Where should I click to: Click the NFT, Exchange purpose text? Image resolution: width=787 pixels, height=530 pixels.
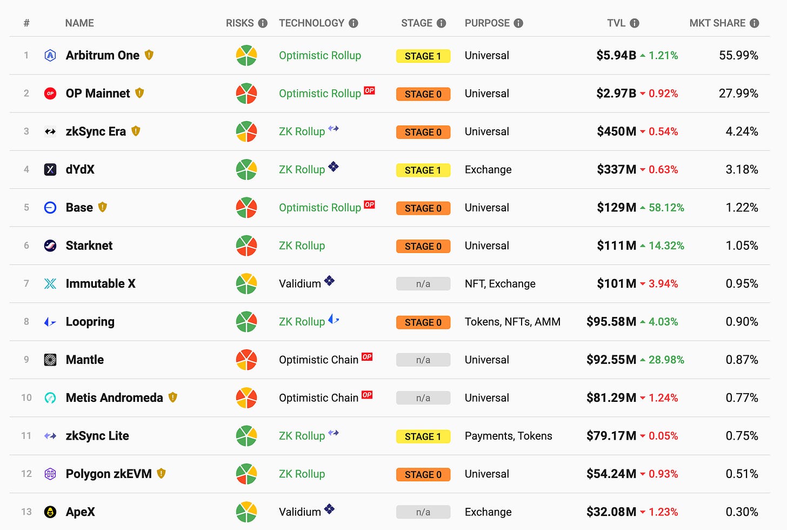(500, 283)
